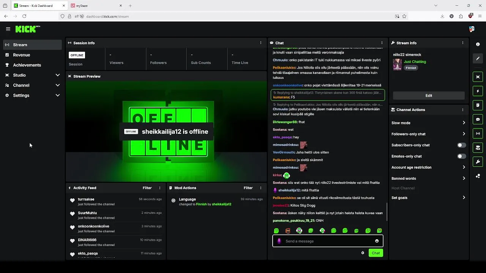Open chat settings gear next to Chat button
This screenshot has height=273, width=486.
tap(363, 253)
